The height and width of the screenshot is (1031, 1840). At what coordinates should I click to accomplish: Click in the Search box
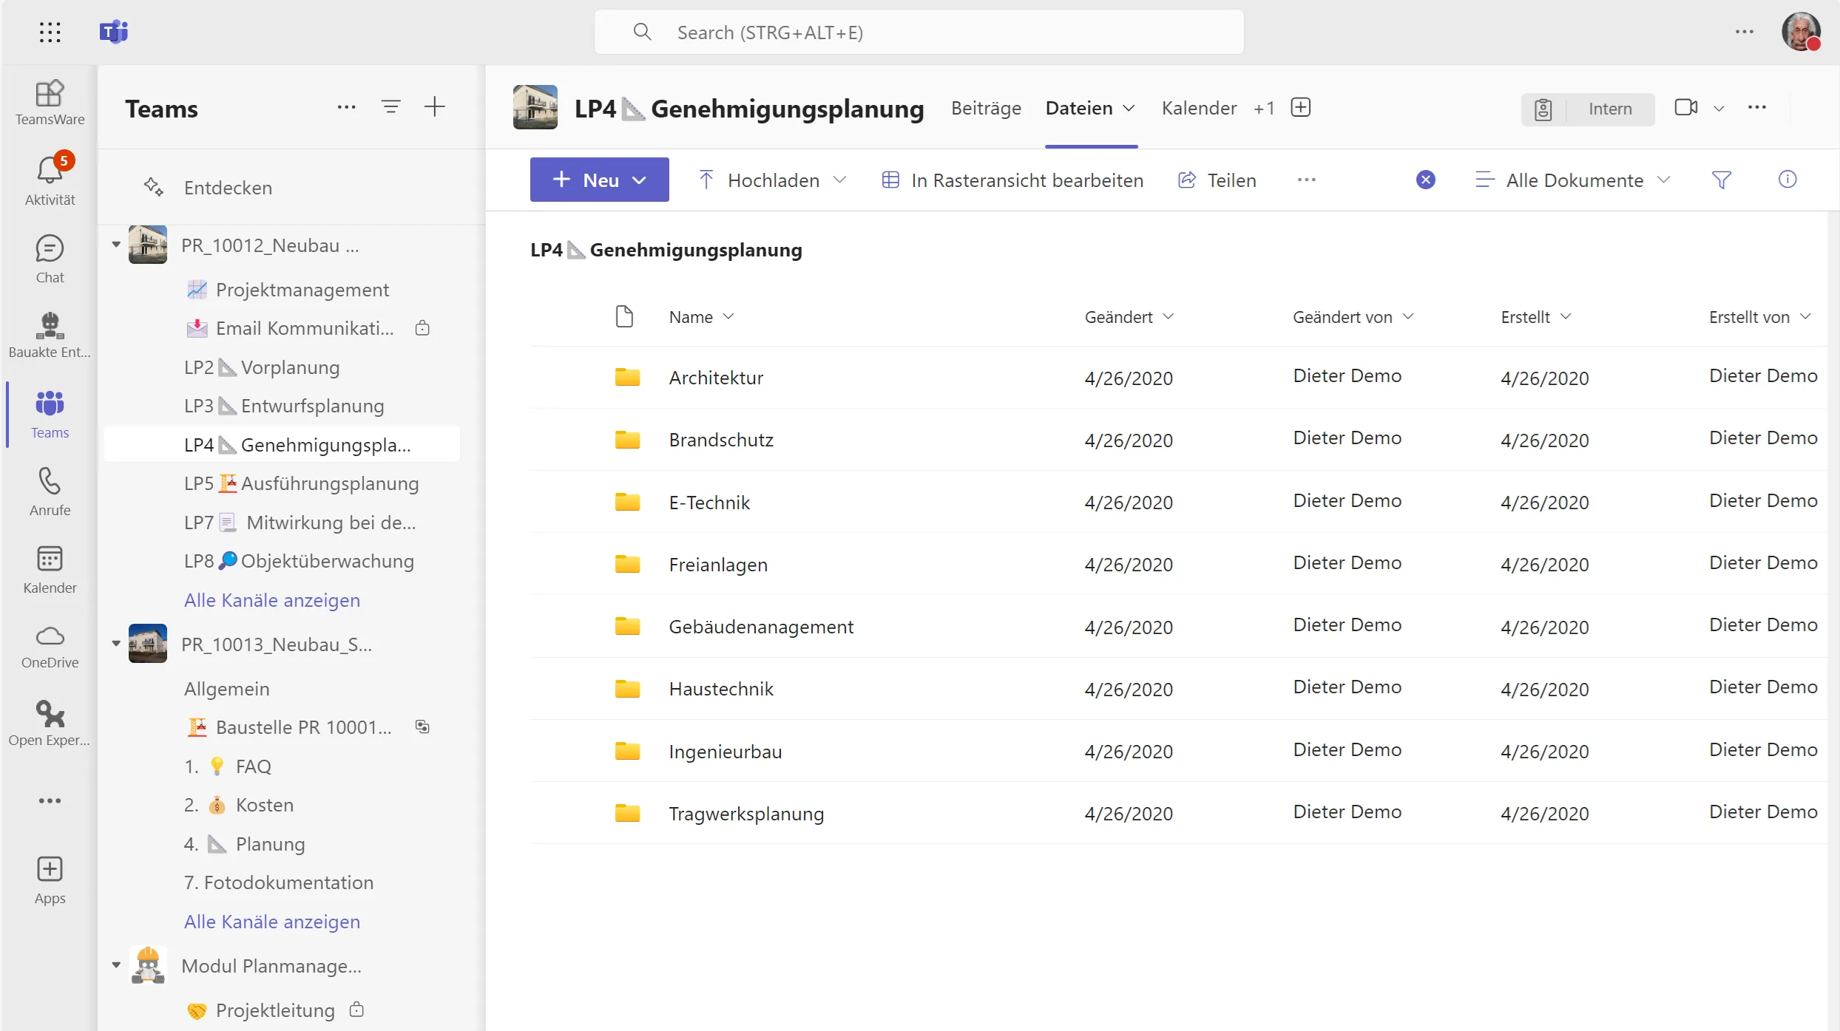[x=919, y=32]
